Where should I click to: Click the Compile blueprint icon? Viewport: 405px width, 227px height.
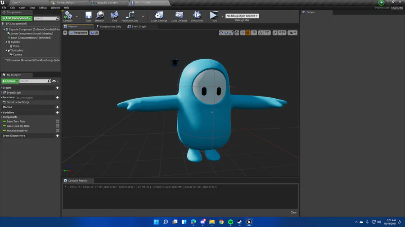(68, 16)
